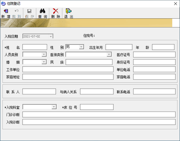
Task: Select the 家庭地址 home address field
Action: click(x=68, y=77)
